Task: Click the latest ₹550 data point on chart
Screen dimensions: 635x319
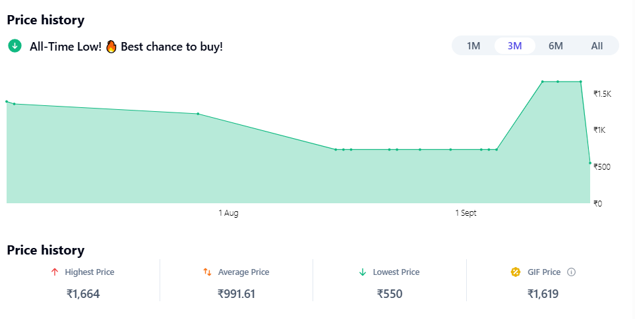Action: [x=590, y=162]
